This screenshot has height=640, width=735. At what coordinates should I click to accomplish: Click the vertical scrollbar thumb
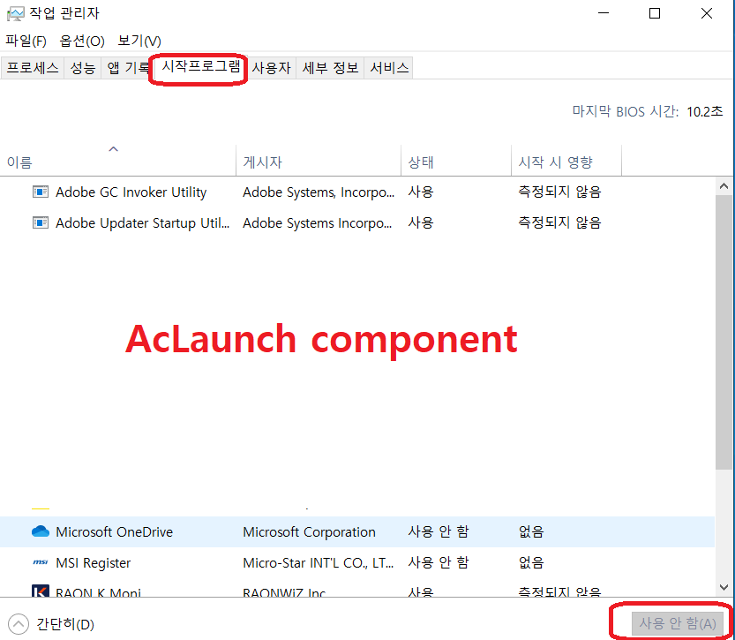(724, 332)
